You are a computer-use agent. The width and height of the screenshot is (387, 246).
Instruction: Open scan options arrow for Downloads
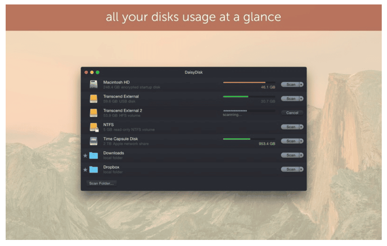tap(301, 155)
